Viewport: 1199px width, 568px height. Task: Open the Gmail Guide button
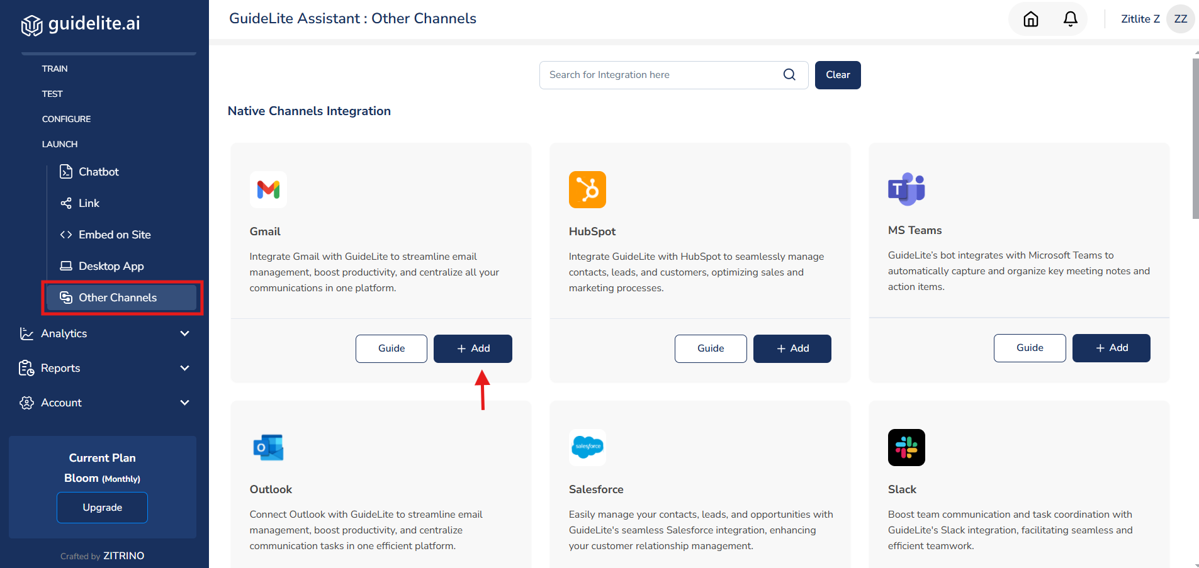[391, 348]
